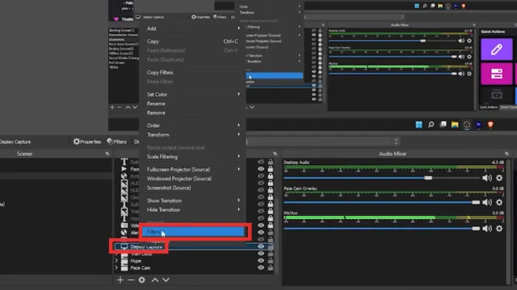Switch to OBS Studio taskbar icon
Image resolution: width=517 pixels, height=290 pixels.
pos(467,124)
